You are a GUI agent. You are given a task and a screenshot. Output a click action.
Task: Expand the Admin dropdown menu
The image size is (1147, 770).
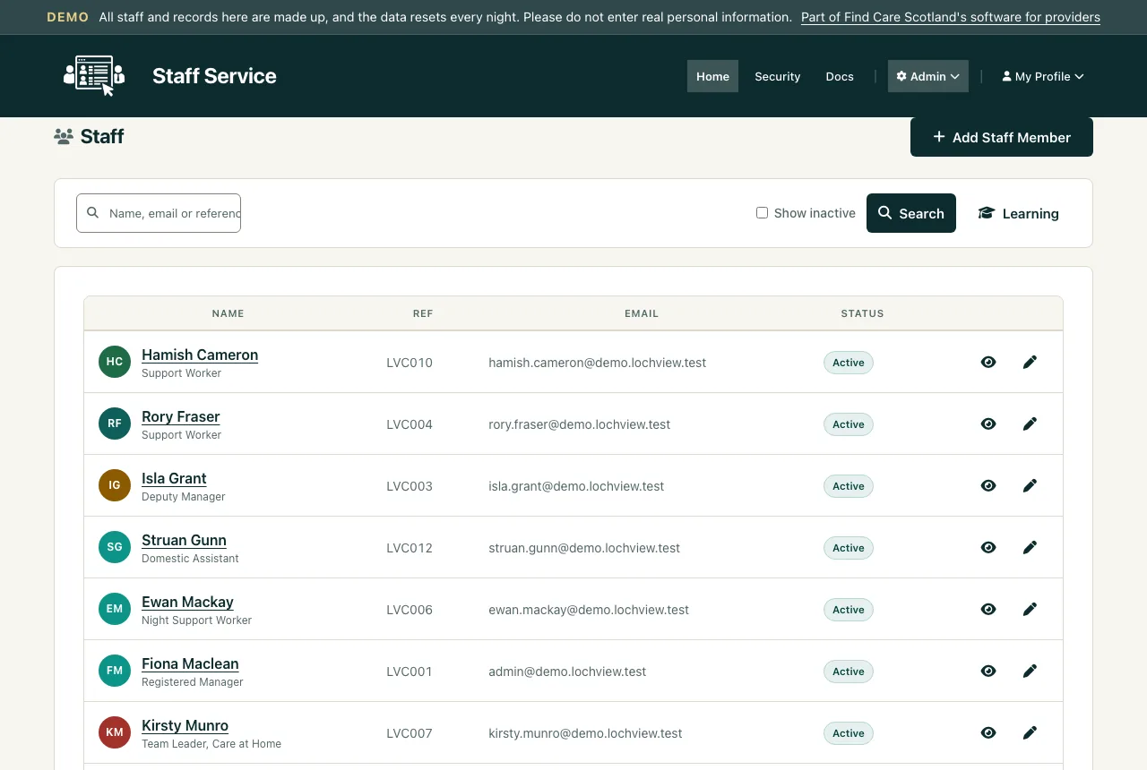(928, 76)
